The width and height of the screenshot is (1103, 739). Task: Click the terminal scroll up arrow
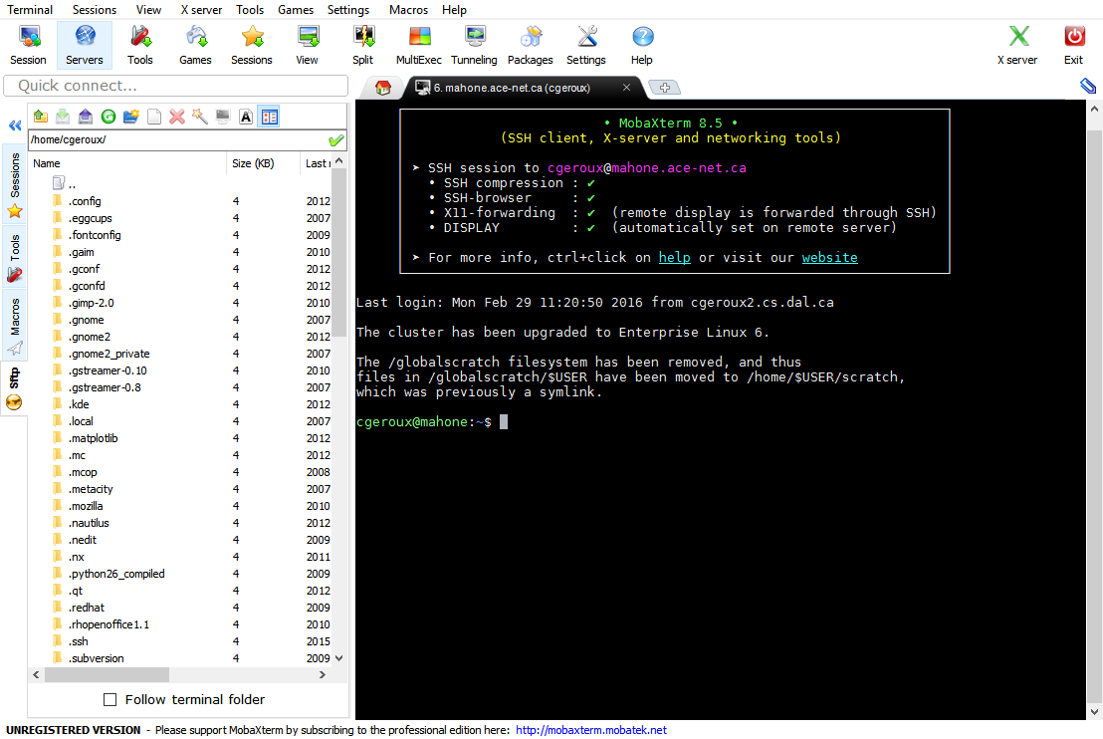(x=1094, y=110)
